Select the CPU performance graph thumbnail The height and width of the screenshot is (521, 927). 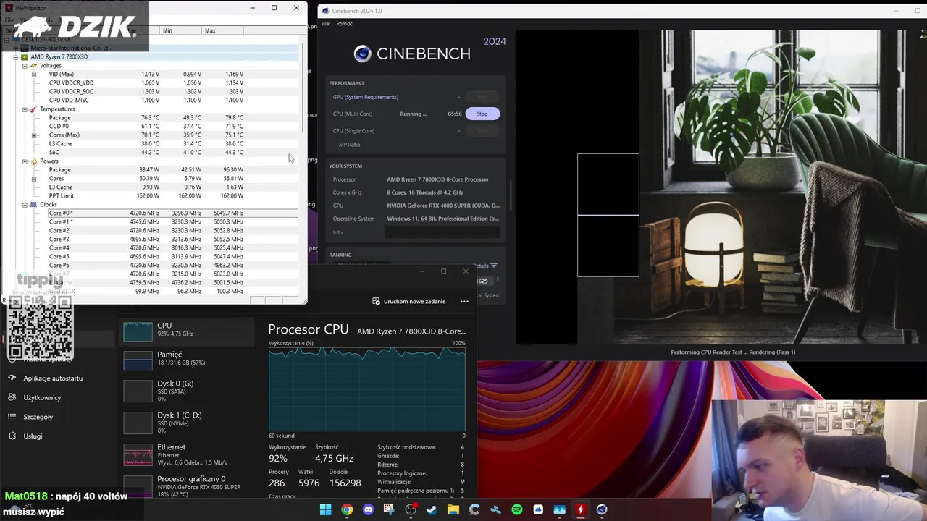[138, 331]
